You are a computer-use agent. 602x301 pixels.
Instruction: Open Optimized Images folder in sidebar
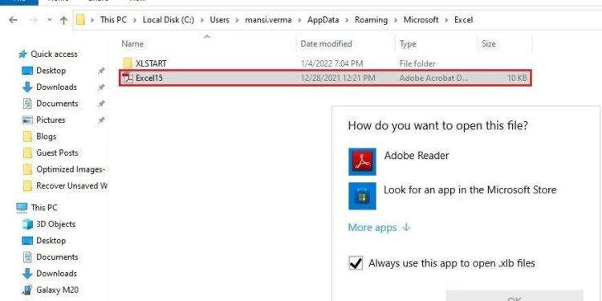tap(71, 169)
